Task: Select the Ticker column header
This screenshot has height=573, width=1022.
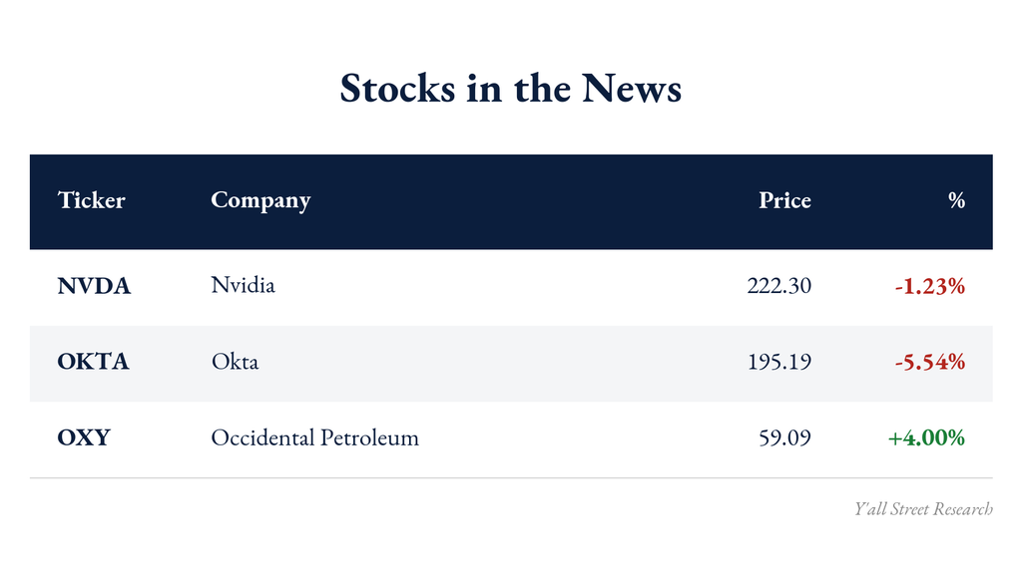Action: [x=91, y=200]
